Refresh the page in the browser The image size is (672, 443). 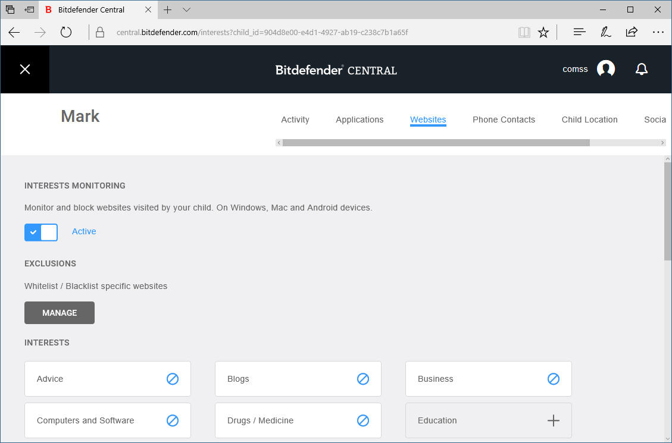tap(65, 33)
